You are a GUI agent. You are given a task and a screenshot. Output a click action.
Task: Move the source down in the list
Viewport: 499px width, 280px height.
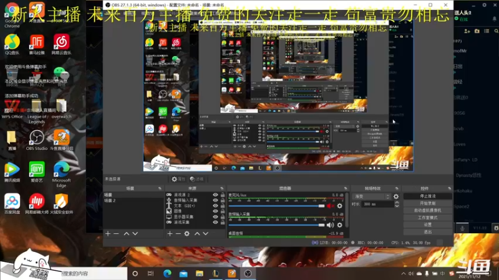pyautogui.click(x=206, y=234)
